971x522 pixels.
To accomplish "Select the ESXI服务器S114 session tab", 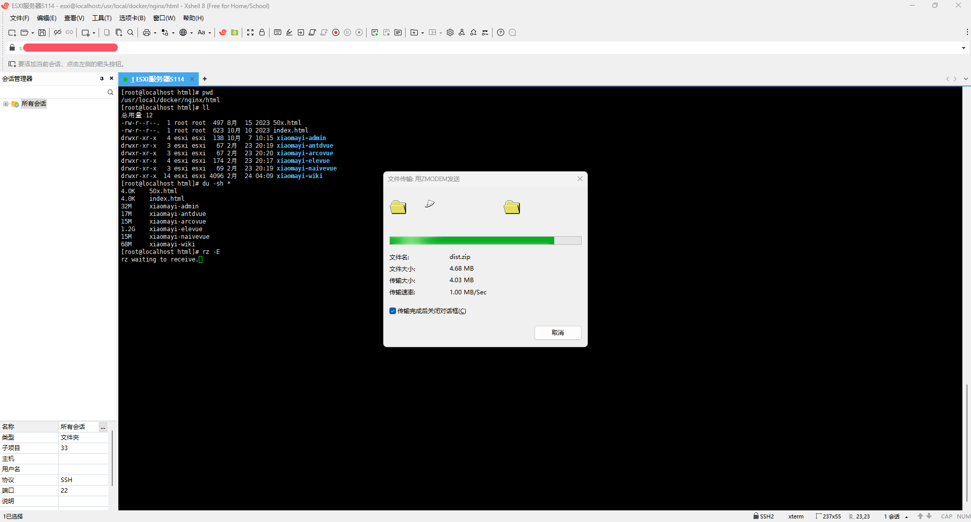I will [158, 79].
